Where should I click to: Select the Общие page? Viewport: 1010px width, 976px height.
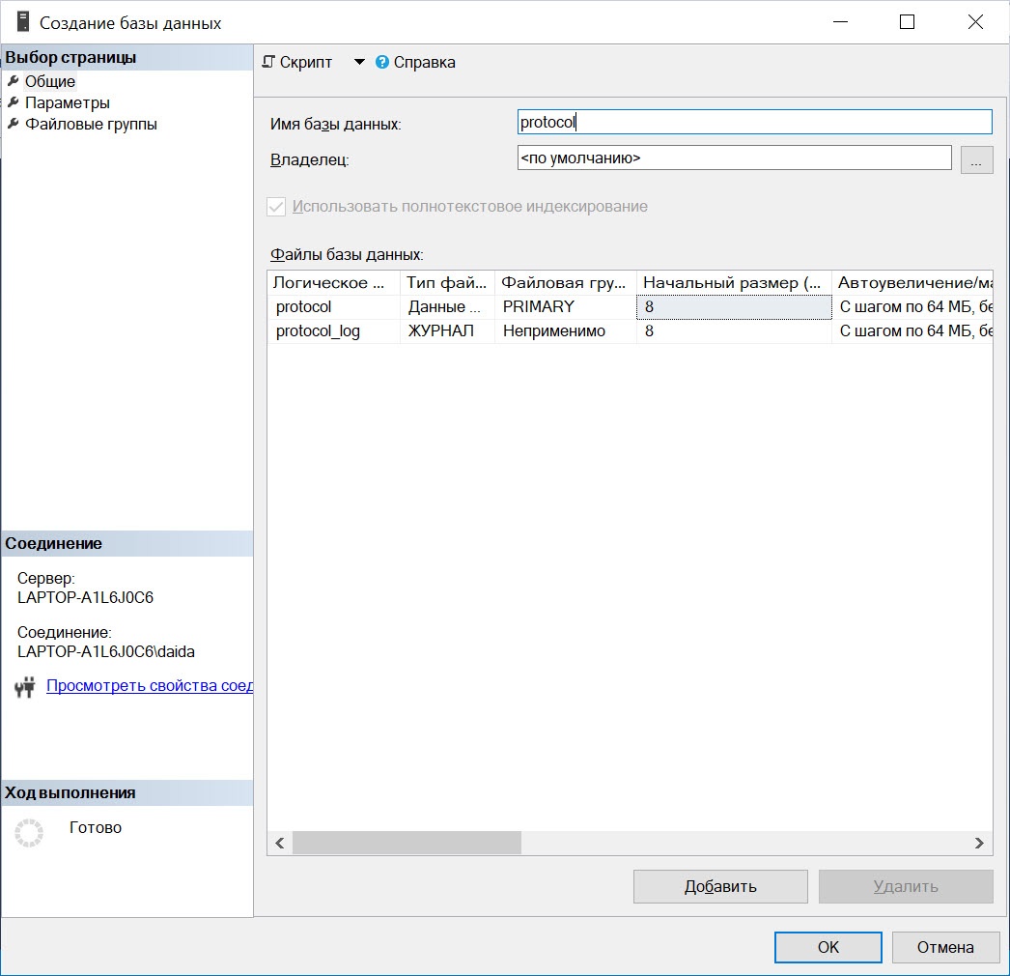[x=50, y=82]
